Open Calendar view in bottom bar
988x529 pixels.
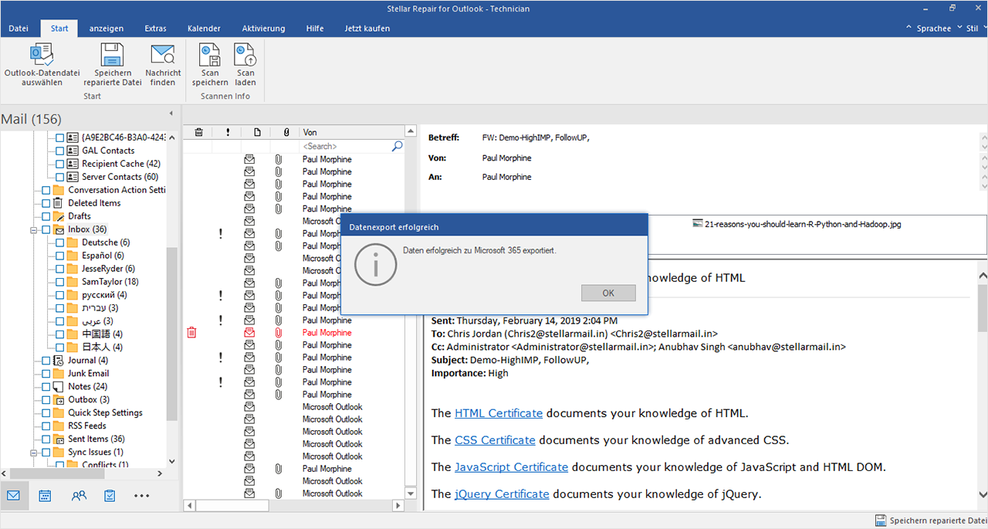(x=46, y=496)
